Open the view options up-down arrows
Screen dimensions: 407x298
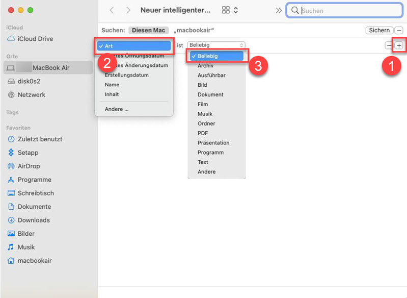click(236, 10)
